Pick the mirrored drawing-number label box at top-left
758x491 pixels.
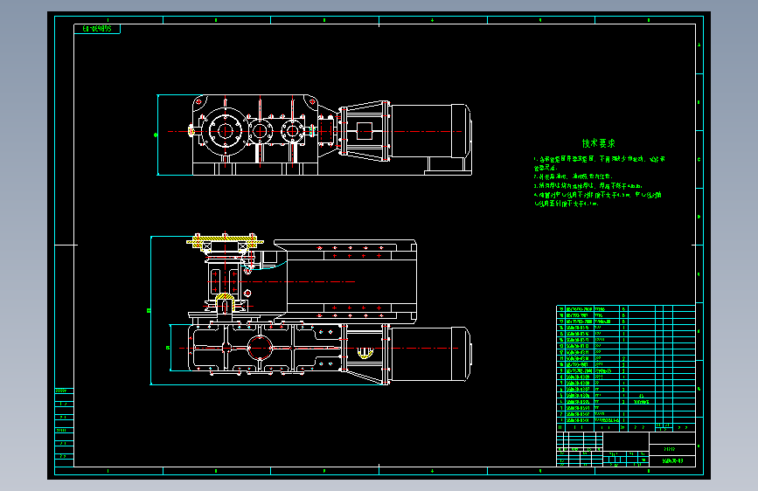[97, 29]
